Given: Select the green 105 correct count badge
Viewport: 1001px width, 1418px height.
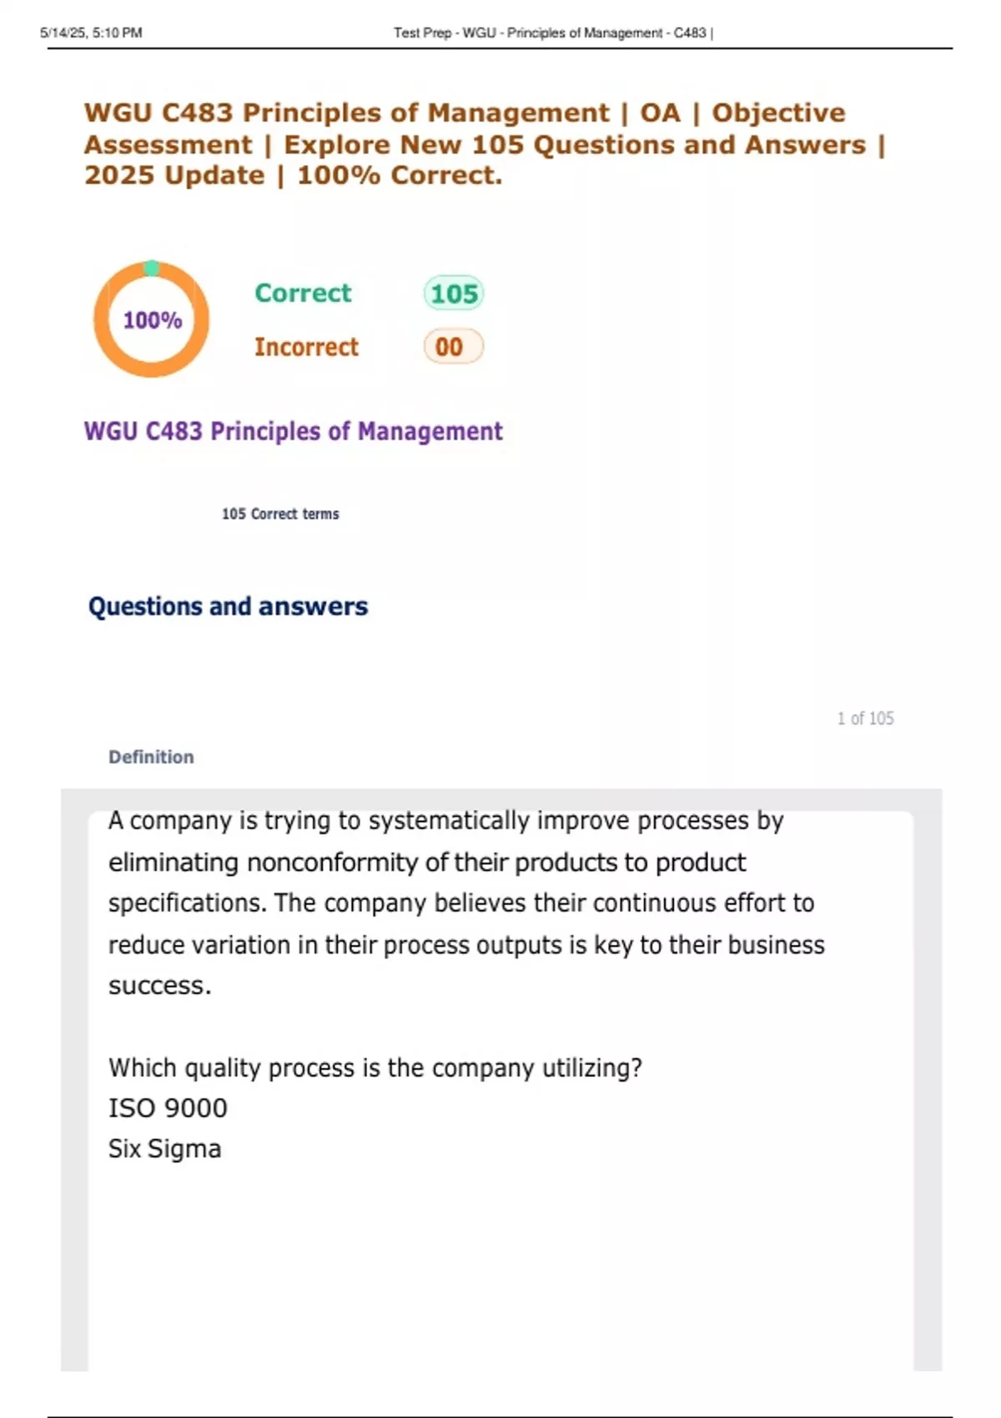Looking at the screenshot, I should (x=454, y=294).
